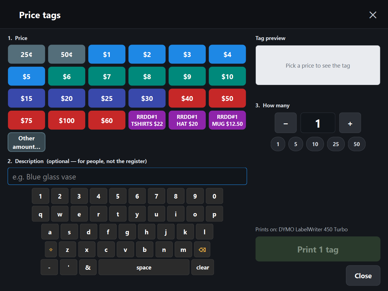Select the $8 price button

(147, 76)
